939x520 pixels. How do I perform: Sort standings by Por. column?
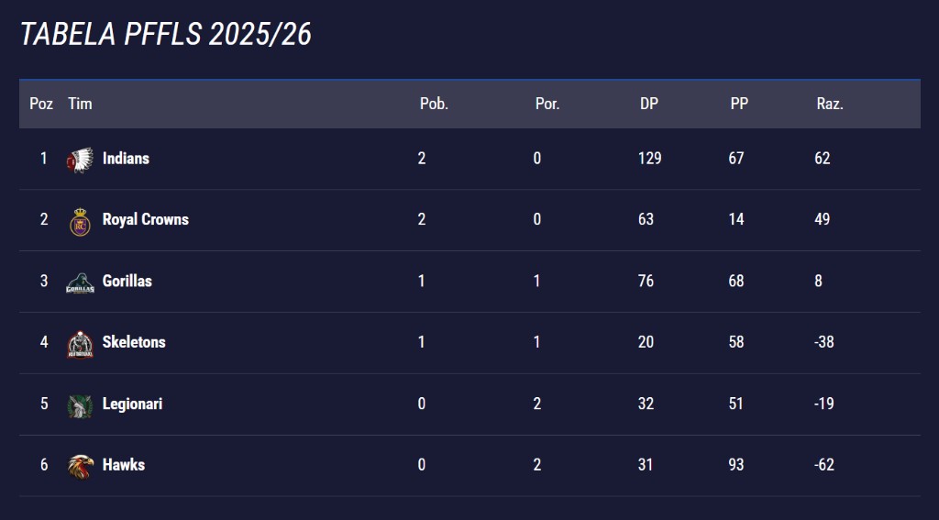[547, 104]
